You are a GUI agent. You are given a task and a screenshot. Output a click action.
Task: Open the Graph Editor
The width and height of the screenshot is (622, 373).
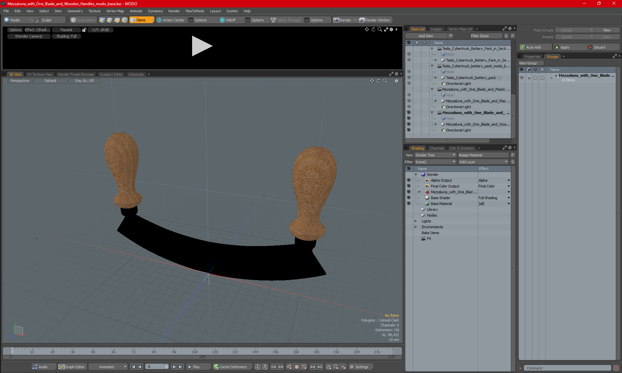72,367
